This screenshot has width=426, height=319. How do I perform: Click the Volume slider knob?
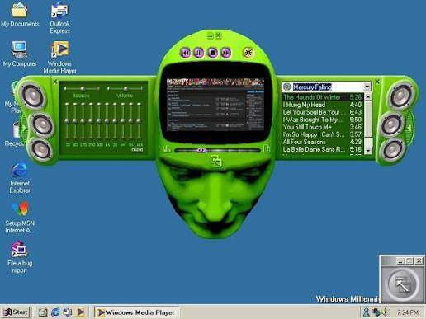coord(125,88)
